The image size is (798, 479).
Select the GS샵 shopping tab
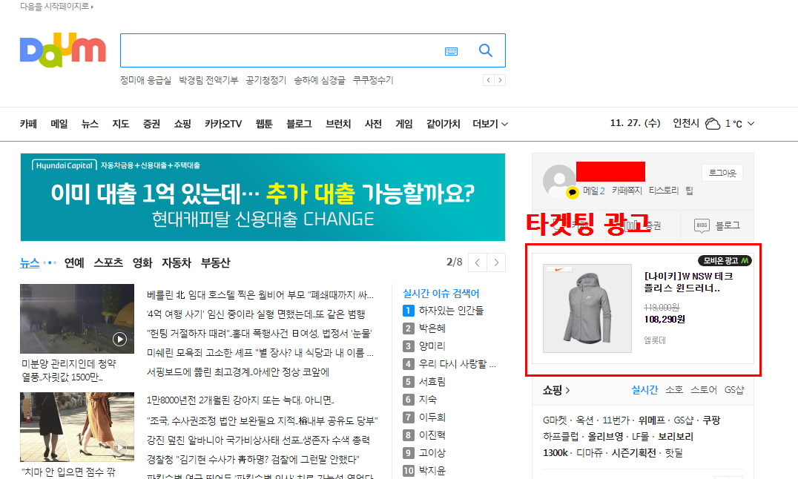point(734,390)
